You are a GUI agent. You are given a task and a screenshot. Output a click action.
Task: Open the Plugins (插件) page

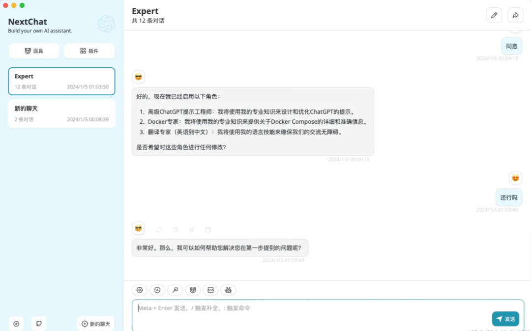coord(89,51)
